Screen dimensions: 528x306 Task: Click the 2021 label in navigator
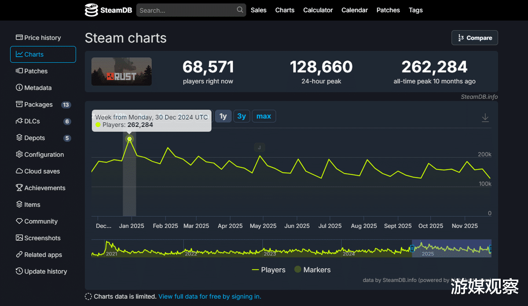[111, 254]
